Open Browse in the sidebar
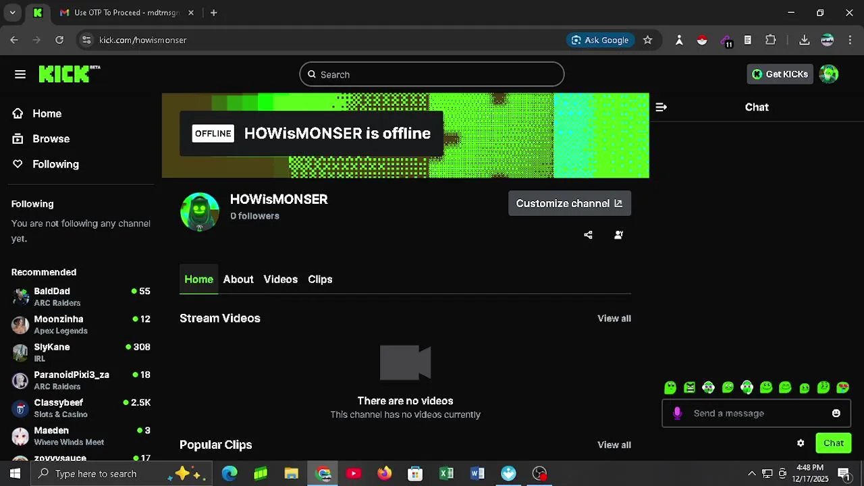 point(40,138)
